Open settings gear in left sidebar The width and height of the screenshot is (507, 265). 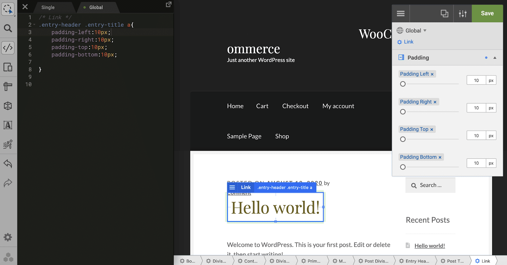pyautogui.click(x=8, y=237)
